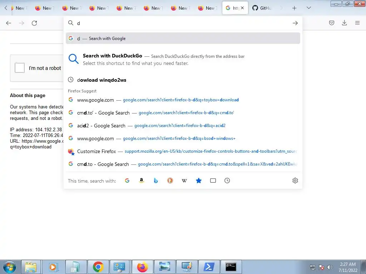Go back with the browser back arrow

pyautogui.click(x=9, y=23)
